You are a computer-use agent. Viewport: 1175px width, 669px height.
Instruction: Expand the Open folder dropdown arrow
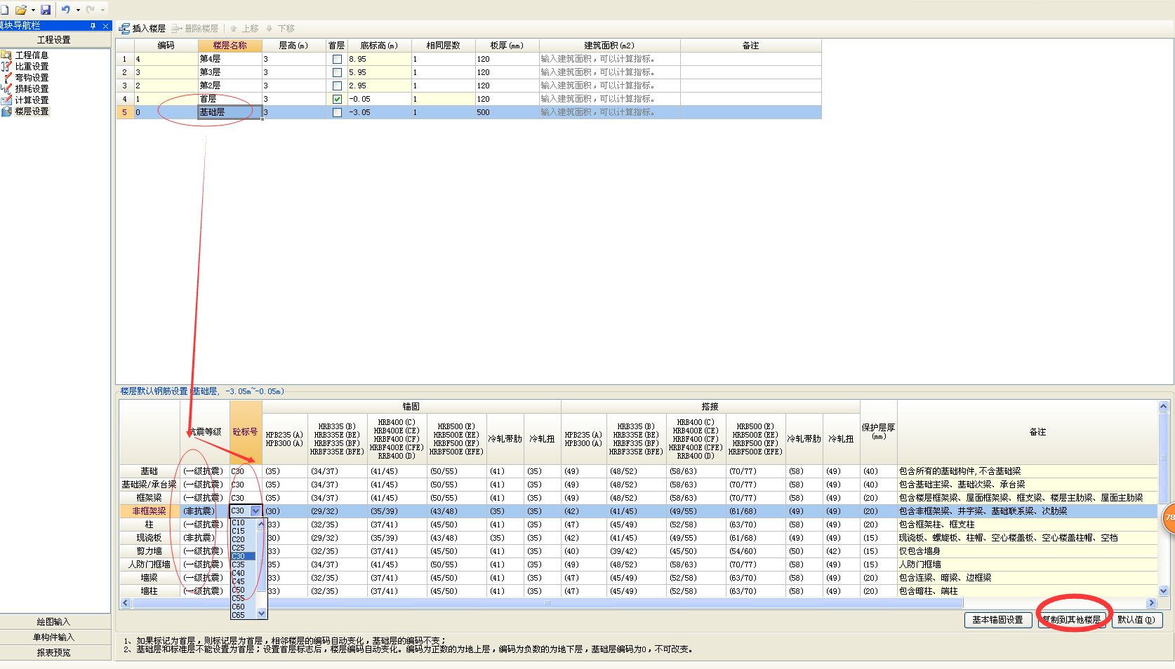tap(33, 11)
